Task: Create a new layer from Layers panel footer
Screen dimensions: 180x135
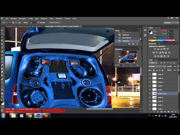Action: click(x=172, y=112)
